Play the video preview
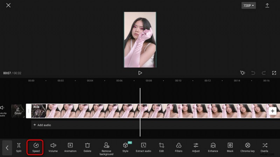This screenshot has width=280, height=157. click(140, 73)
